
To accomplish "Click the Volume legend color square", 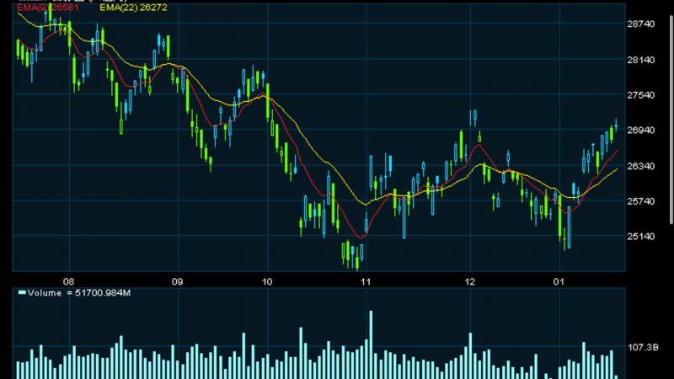I will coord(22,293).
